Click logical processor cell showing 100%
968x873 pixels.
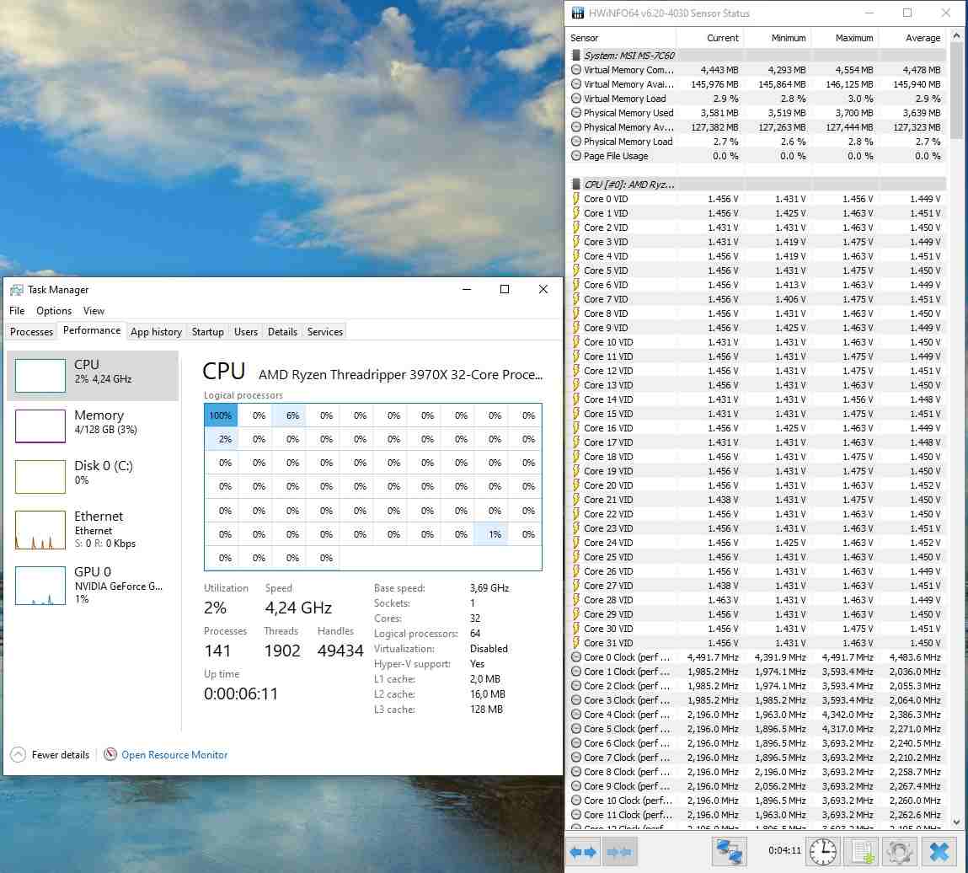(221, 415)
